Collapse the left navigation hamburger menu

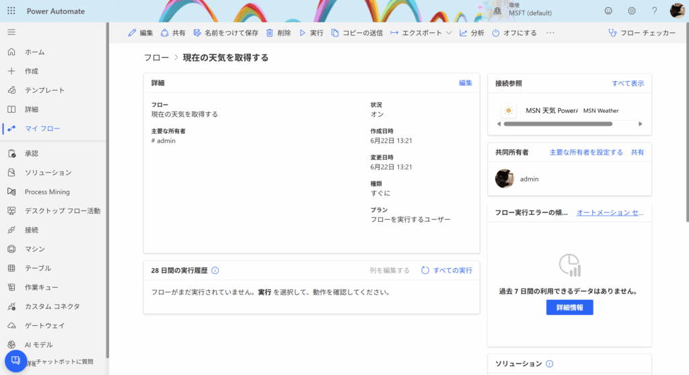(x=11, y=32)
